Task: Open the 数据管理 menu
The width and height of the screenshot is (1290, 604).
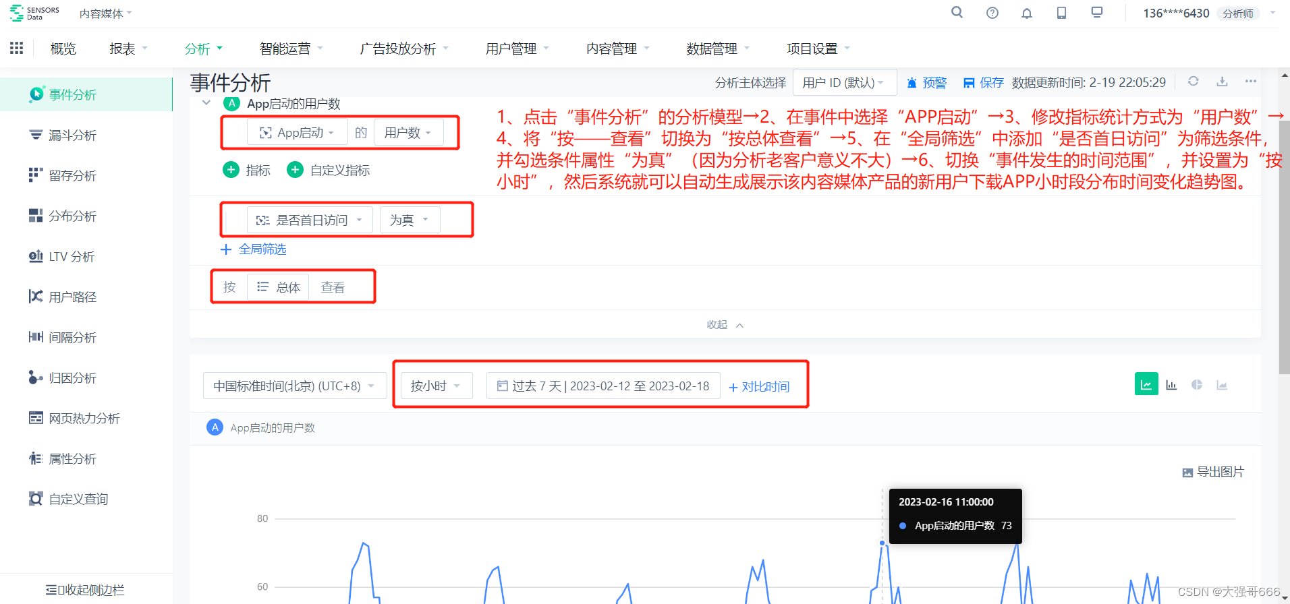Action: click(718, 49)
